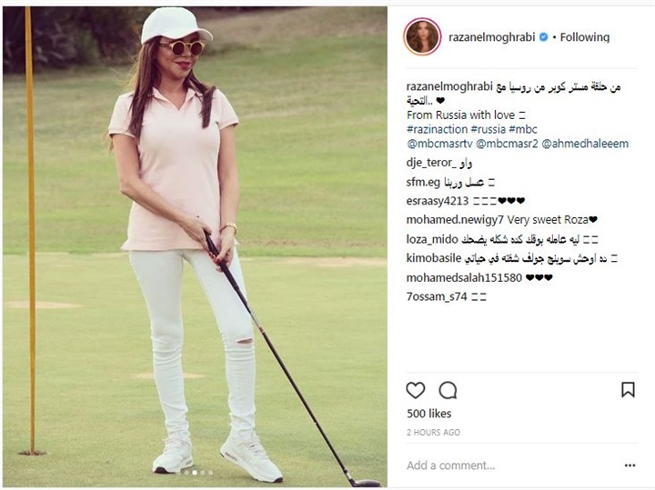
Task: Open the #mbc hashtag
Action: click(x=523, y=129)
